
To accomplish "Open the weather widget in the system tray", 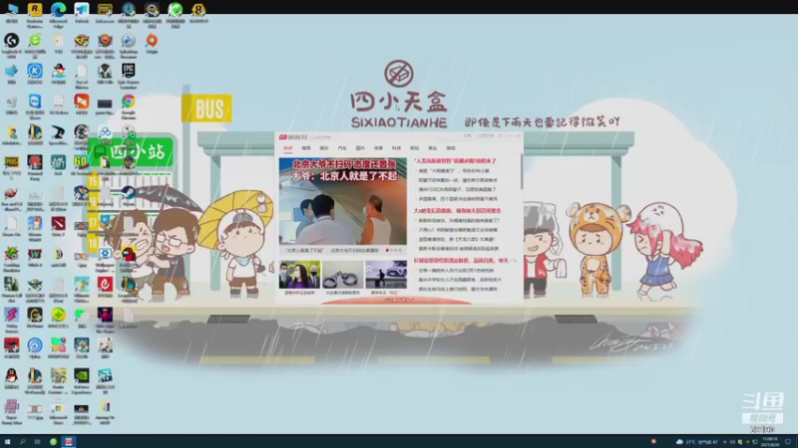I will [x=697, y=442].
